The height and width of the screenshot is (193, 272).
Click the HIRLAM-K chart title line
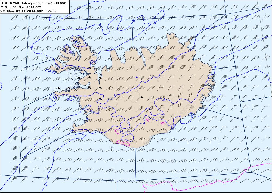tap(33, 3)
